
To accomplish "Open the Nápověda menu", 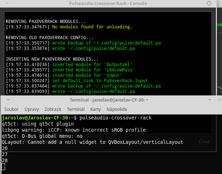I will (x=117, y=109).
